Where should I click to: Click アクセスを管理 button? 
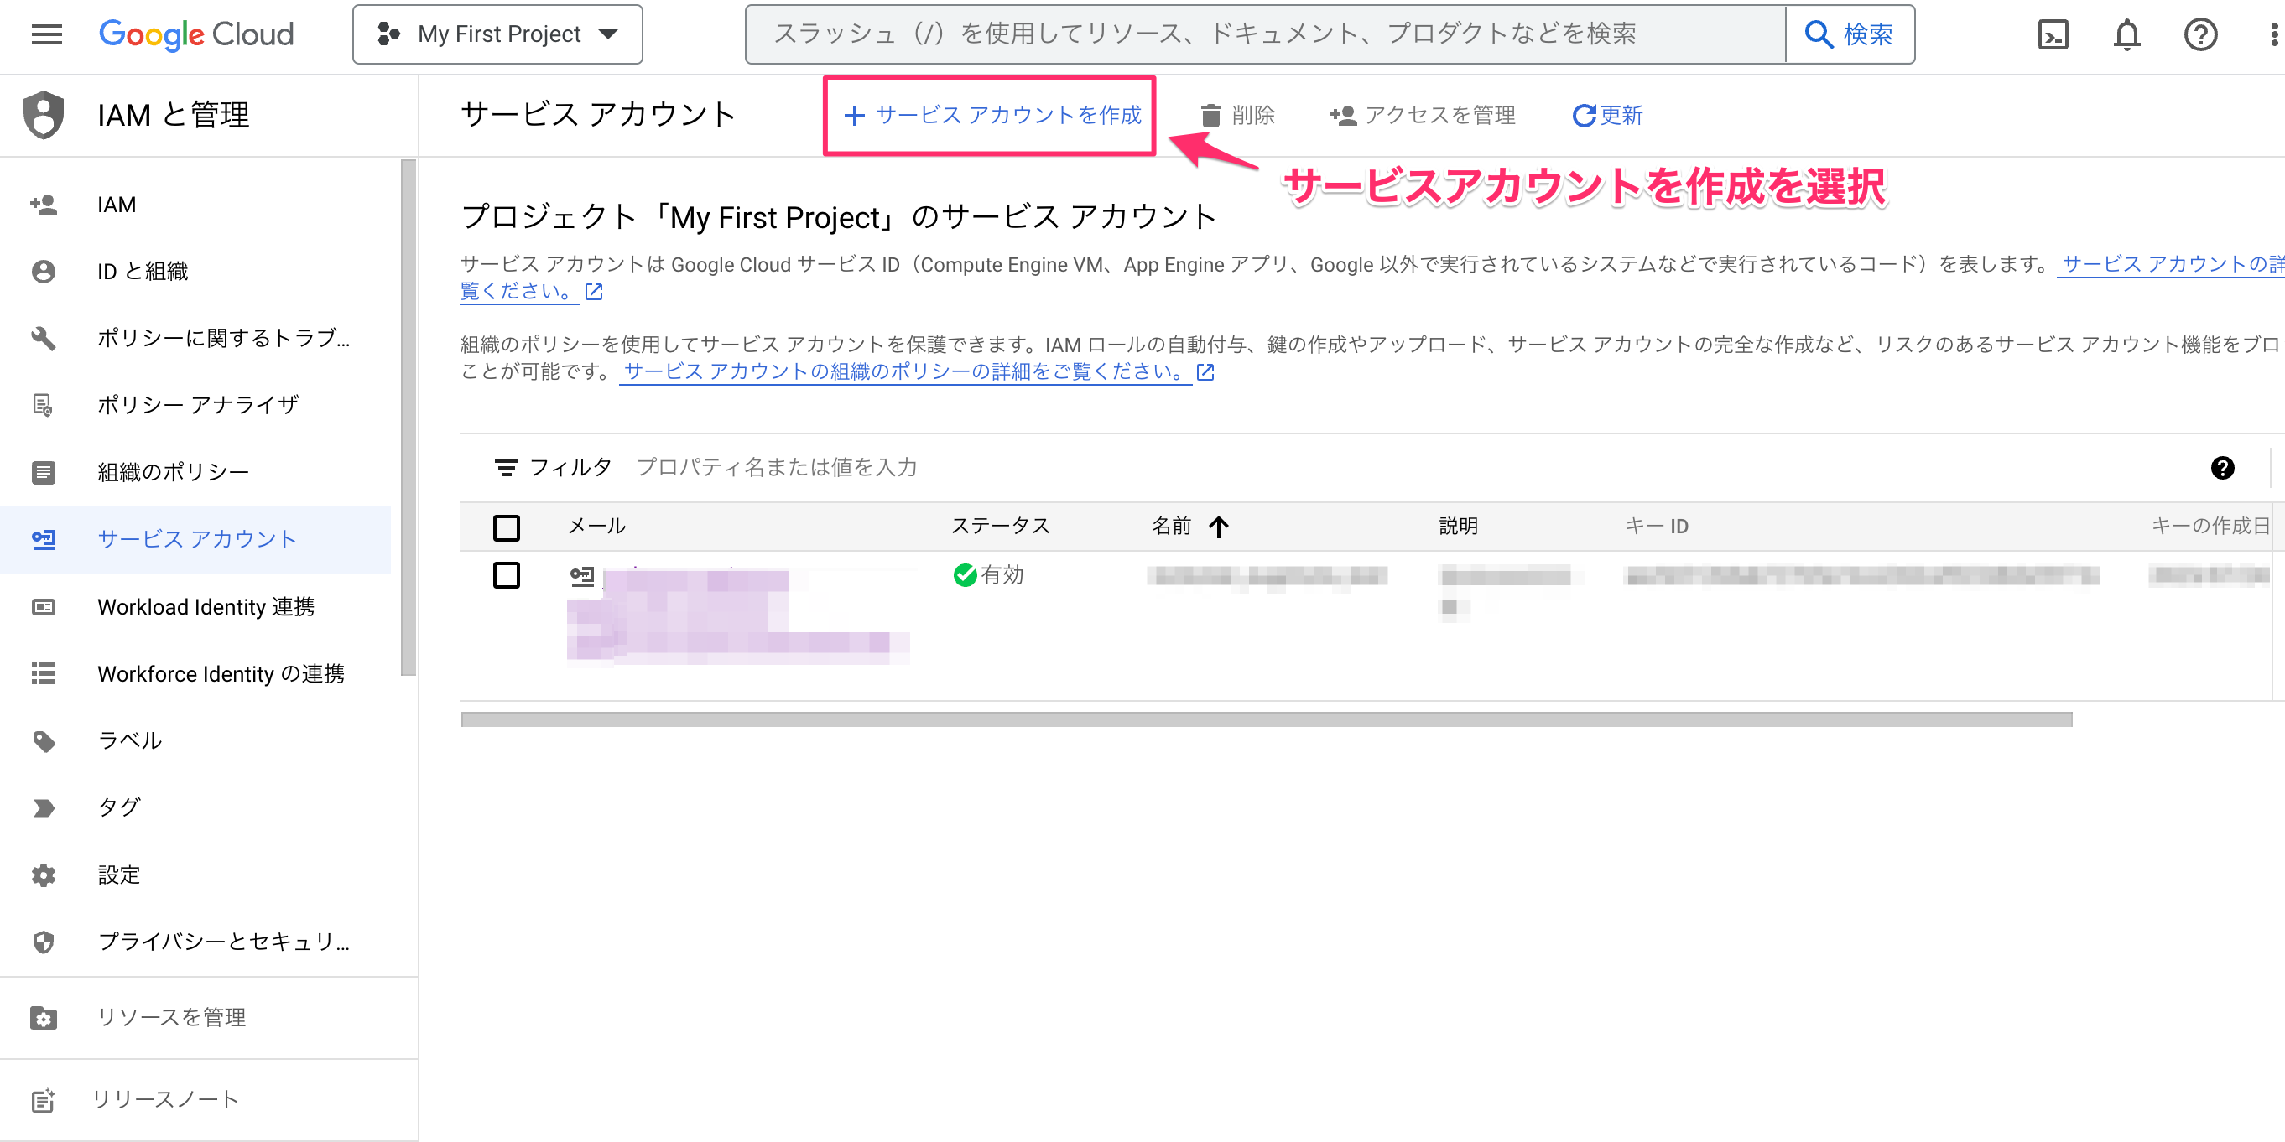pos(1422,115)
